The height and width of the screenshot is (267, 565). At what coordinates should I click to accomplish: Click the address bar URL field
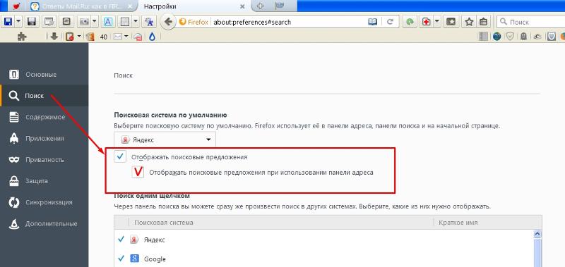(x=288, y=22)
